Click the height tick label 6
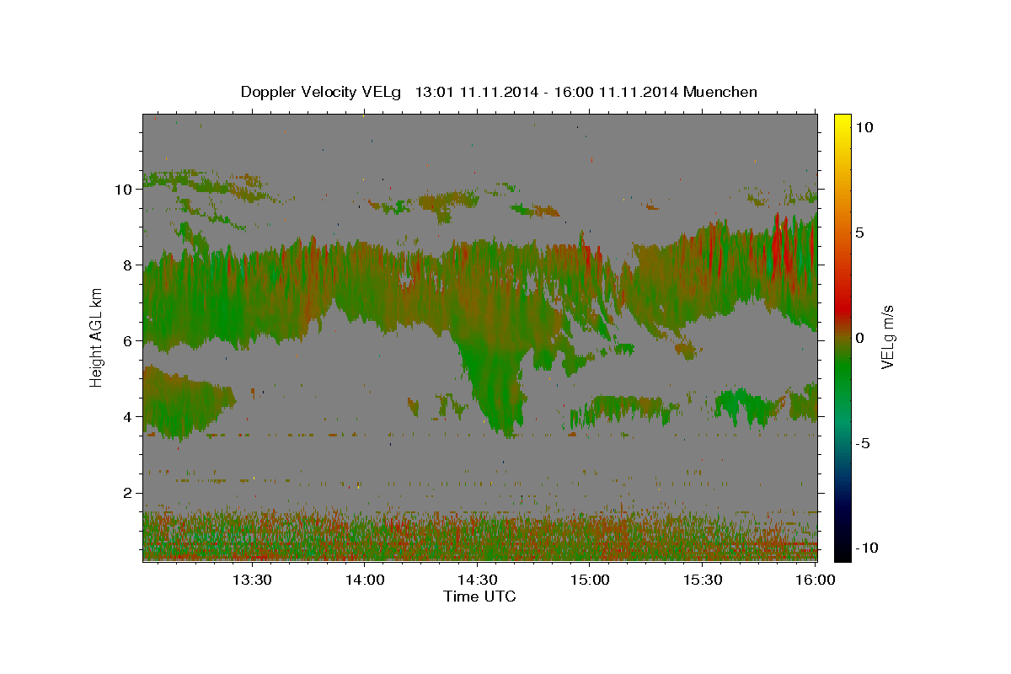 [x=130, y=340]
